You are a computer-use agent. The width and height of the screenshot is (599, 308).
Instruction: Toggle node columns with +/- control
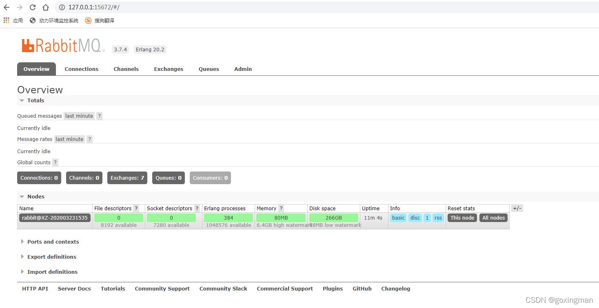(517, 208)
